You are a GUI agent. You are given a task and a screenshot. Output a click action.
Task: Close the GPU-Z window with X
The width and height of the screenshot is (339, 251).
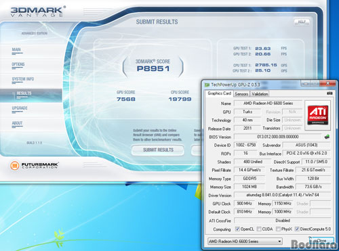pos(327,83)
